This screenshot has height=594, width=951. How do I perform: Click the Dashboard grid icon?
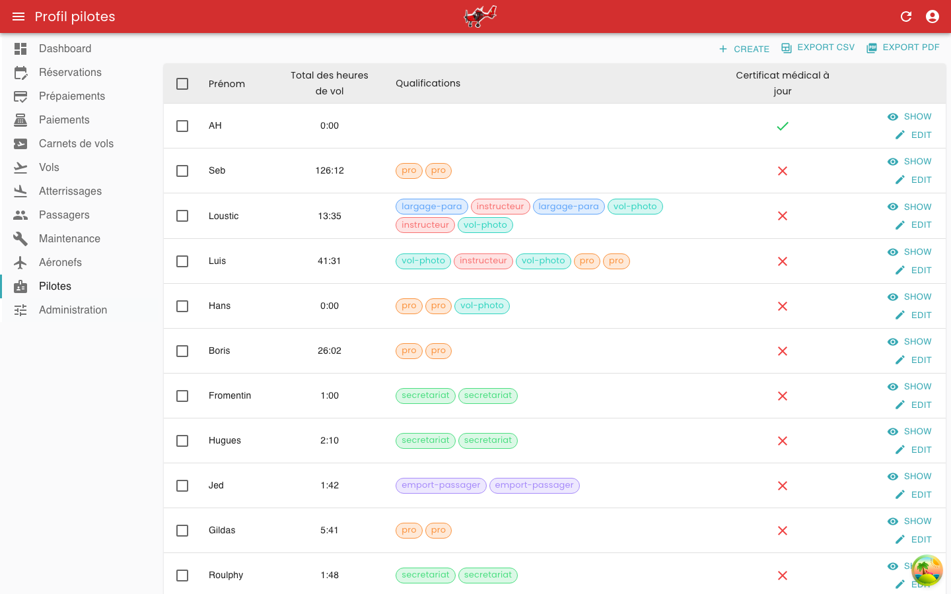tap(20, 49)
